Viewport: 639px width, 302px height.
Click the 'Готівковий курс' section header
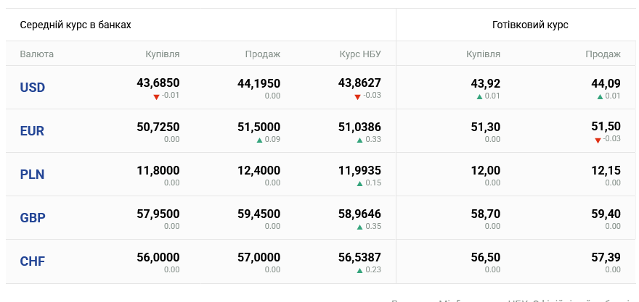[530, 25]
